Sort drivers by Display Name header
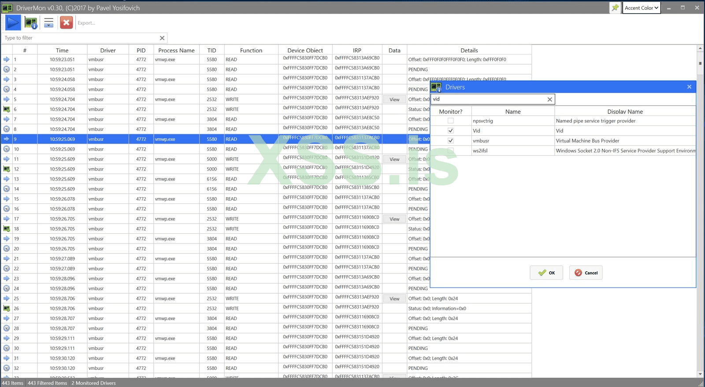The image size is (705, 387). (x=625, y=111)
